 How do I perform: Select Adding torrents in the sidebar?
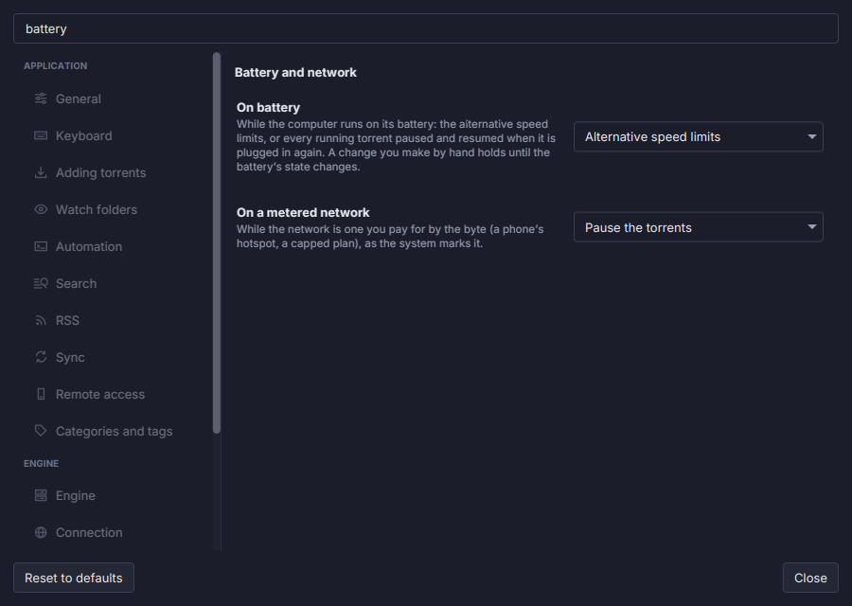(115, 172)
